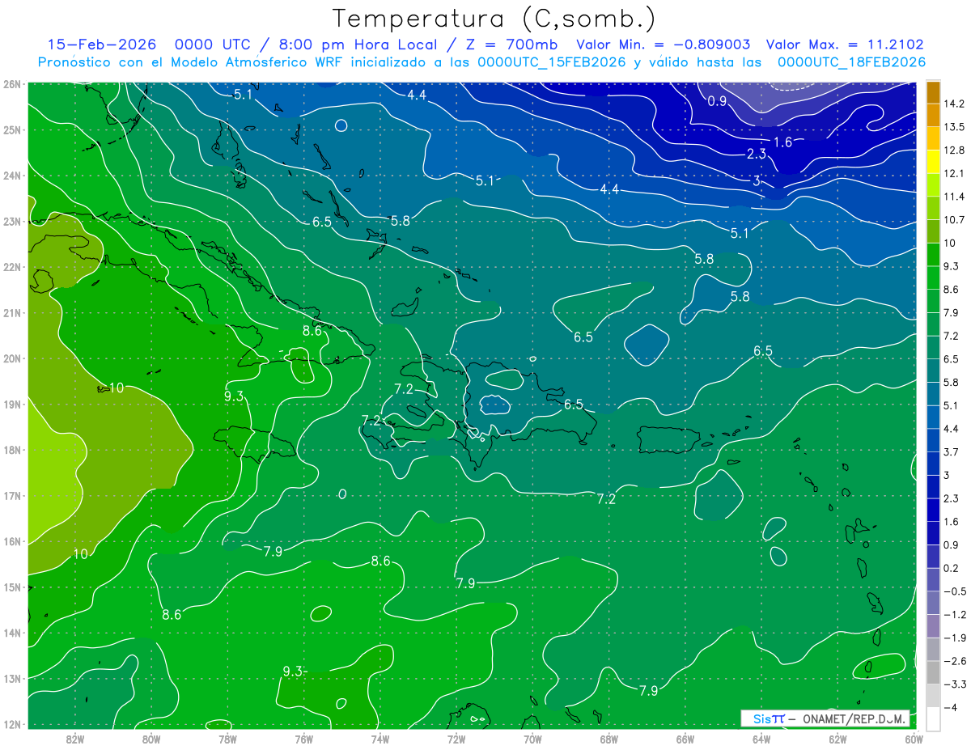Click the ONAMET/REP.DOM. credit box
Viewport: 971px width, 750px height.
tap(825, 718)
